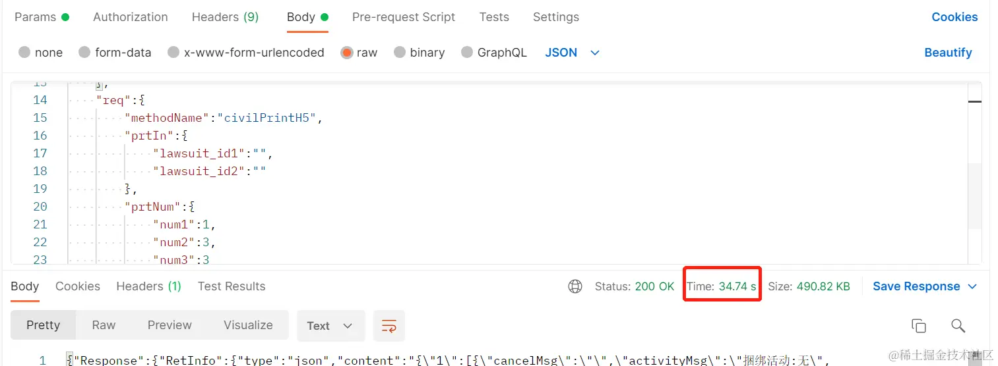Open search in response body

click(x=958, y=326)
